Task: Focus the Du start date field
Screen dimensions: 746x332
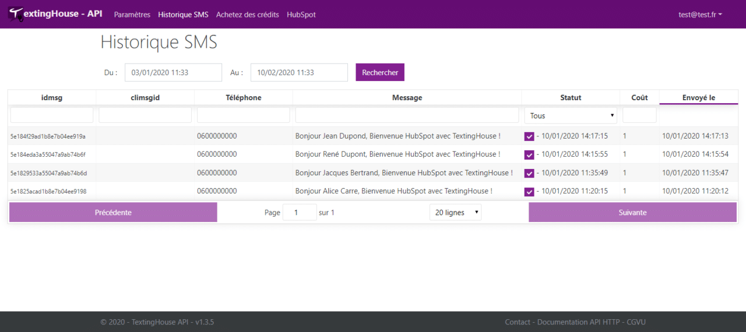Action: pyautogui.click(x=173, y=73)
